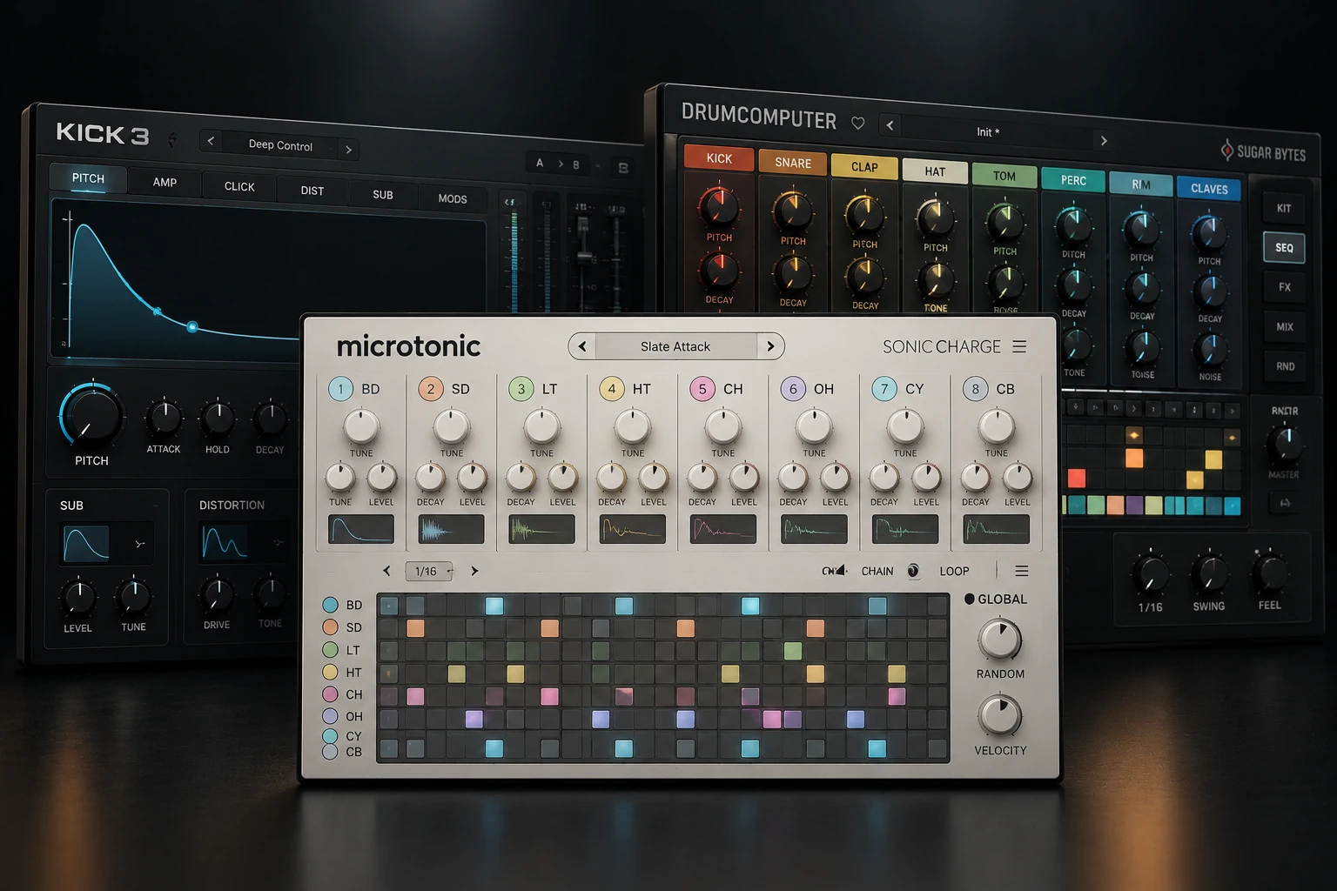Open the BD waveform display in Microtonic

[x=361, y=529]
